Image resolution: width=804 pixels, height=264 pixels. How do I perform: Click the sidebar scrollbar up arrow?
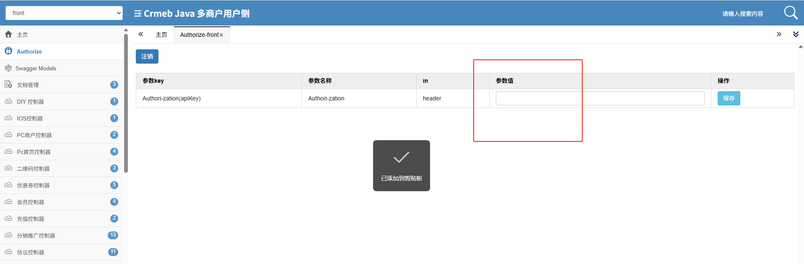pyautogui.click(x=126, y=30)
